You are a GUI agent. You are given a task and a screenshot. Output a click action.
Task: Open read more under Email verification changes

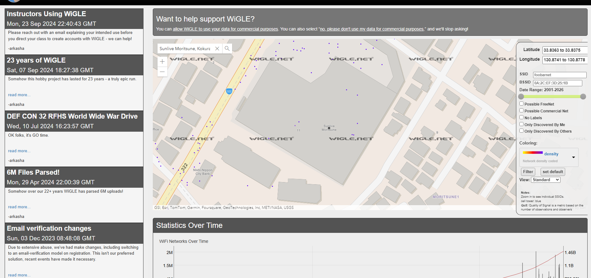[19, 275]
